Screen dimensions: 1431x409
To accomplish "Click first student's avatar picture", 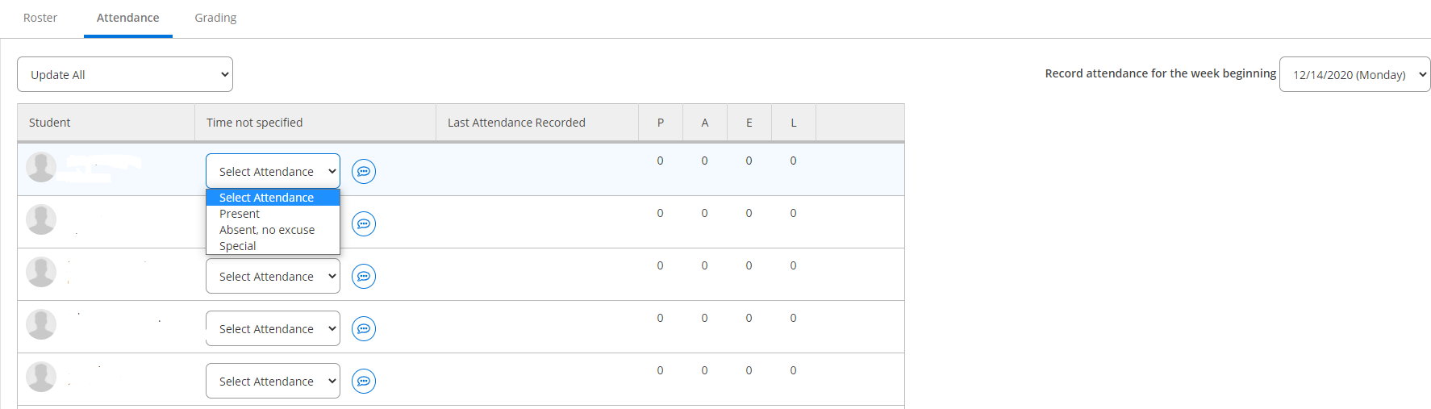I will [x=41, y=167].
